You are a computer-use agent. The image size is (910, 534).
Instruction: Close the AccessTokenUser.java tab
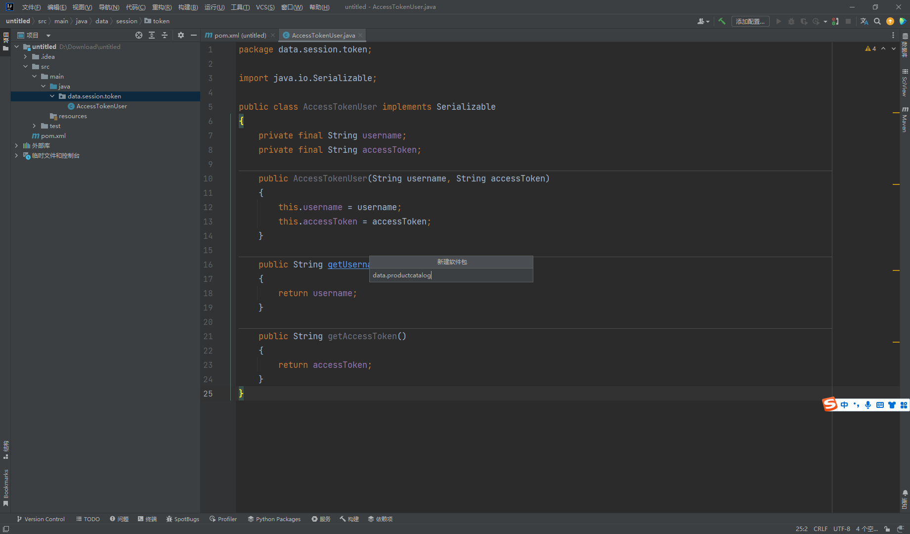coord(361,35)
